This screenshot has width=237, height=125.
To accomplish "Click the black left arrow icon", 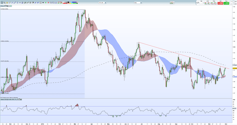I will pos(43,2).
